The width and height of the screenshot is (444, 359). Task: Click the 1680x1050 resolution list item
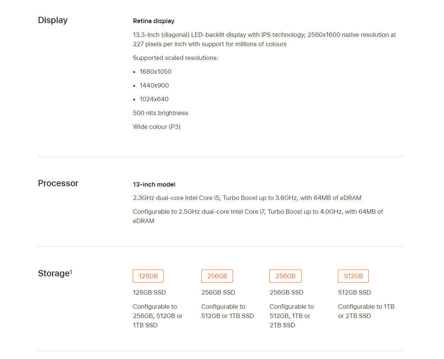click(156, 72)
